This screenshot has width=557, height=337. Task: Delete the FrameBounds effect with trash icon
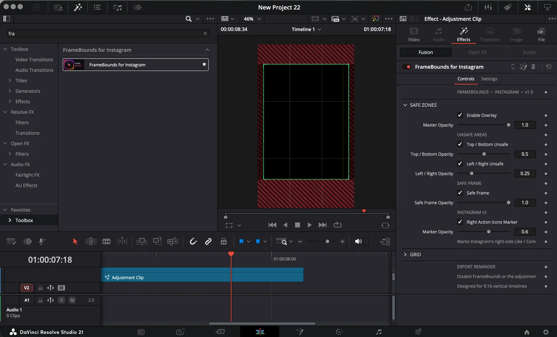tap(533, 67)
